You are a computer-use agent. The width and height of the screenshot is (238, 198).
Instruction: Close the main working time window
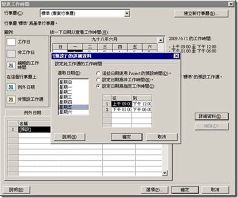point(231,4)
